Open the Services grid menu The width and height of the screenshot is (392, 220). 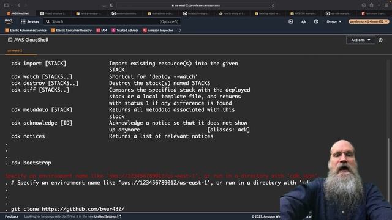pyautogui.click(x=30, y=21)
